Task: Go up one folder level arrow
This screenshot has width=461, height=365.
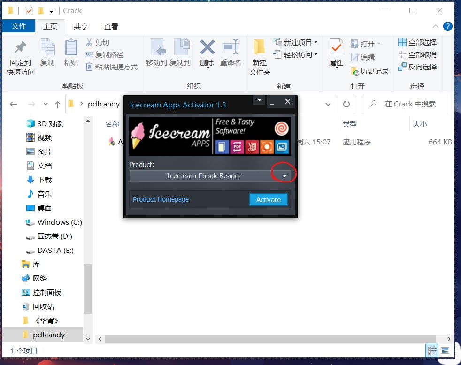Action: (58, 104)
